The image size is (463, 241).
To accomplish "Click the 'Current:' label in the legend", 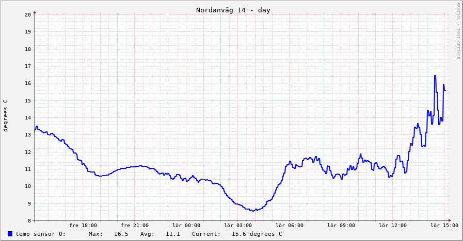I will (x=206, y=234).
